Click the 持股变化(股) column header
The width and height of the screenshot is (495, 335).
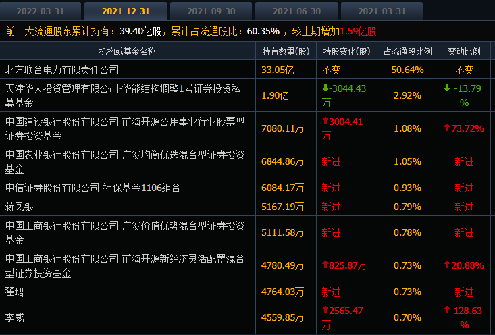click(346, 51)
